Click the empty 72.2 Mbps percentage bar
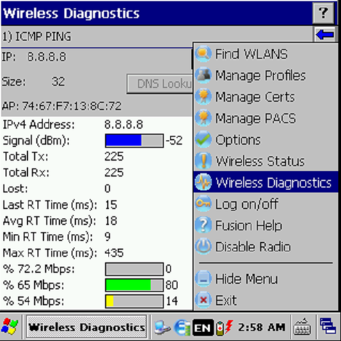Image resolution: width=341 pixels, height=341 pixels. tap(134, 269)
